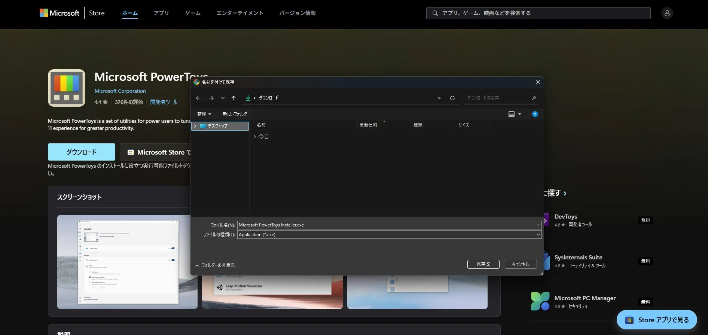This screenshot has height=335, width=708.
Task: Click the download folder icon in the address bar
Action: click(248, 98)
